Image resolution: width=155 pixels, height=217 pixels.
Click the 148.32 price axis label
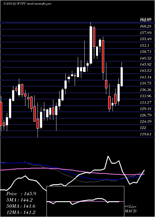click(145, 58)
